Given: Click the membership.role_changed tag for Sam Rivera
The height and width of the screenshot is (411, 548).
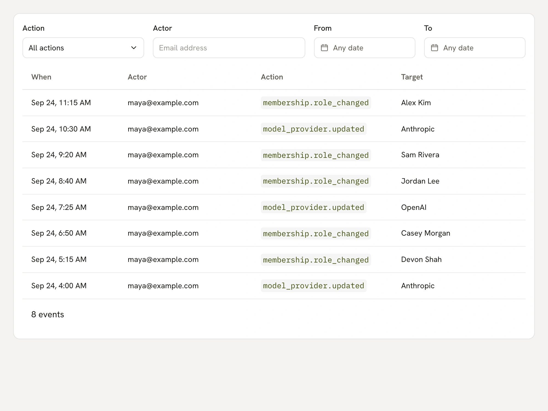Looking at the screenshot, I should click(x=316, y=155).
